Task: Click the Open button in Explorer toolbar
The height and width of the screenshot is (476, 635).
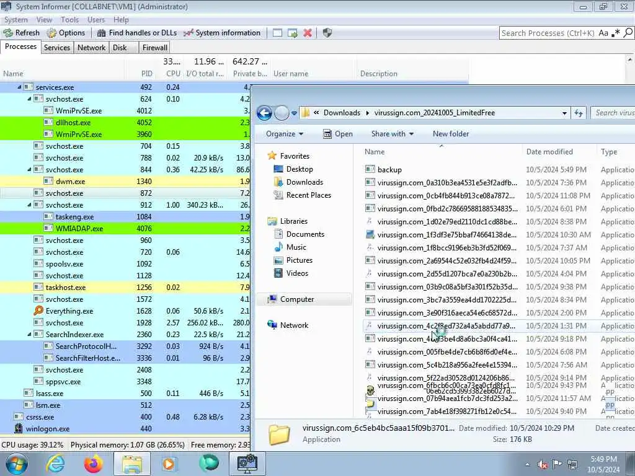Action: pyautogui.click(x=338, y=134)
